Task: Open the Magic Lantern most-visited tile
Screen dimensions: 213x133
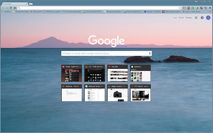Action: click(x=117, y=93)
